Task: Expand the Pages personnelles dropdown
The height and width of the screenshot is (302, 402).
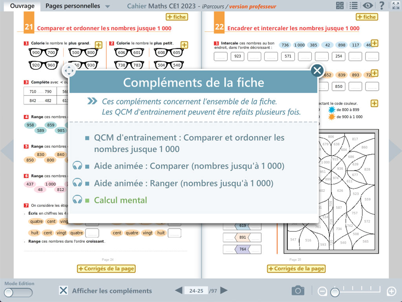Action: coord(108,7)
